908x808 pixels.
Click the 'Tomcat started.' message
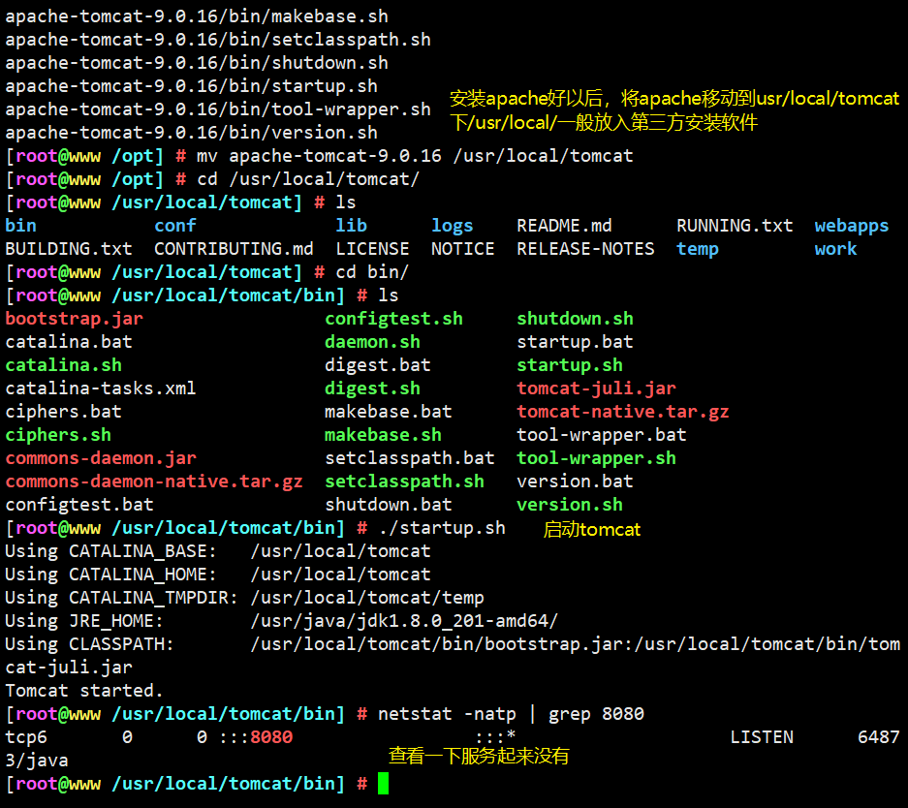[84, 691]
